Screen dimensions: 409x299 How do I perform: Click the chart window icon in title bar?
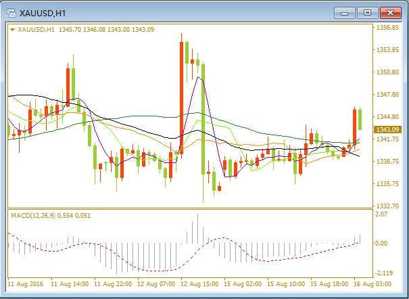11,13
